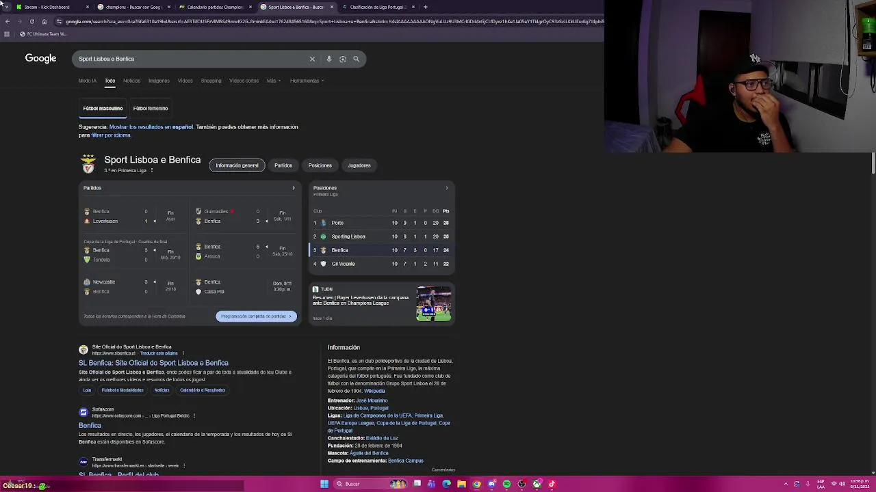Select Partidos tab in Benfica panel
Screen dimensions: 876x492
pyautogui.click(x=283, y=165)
